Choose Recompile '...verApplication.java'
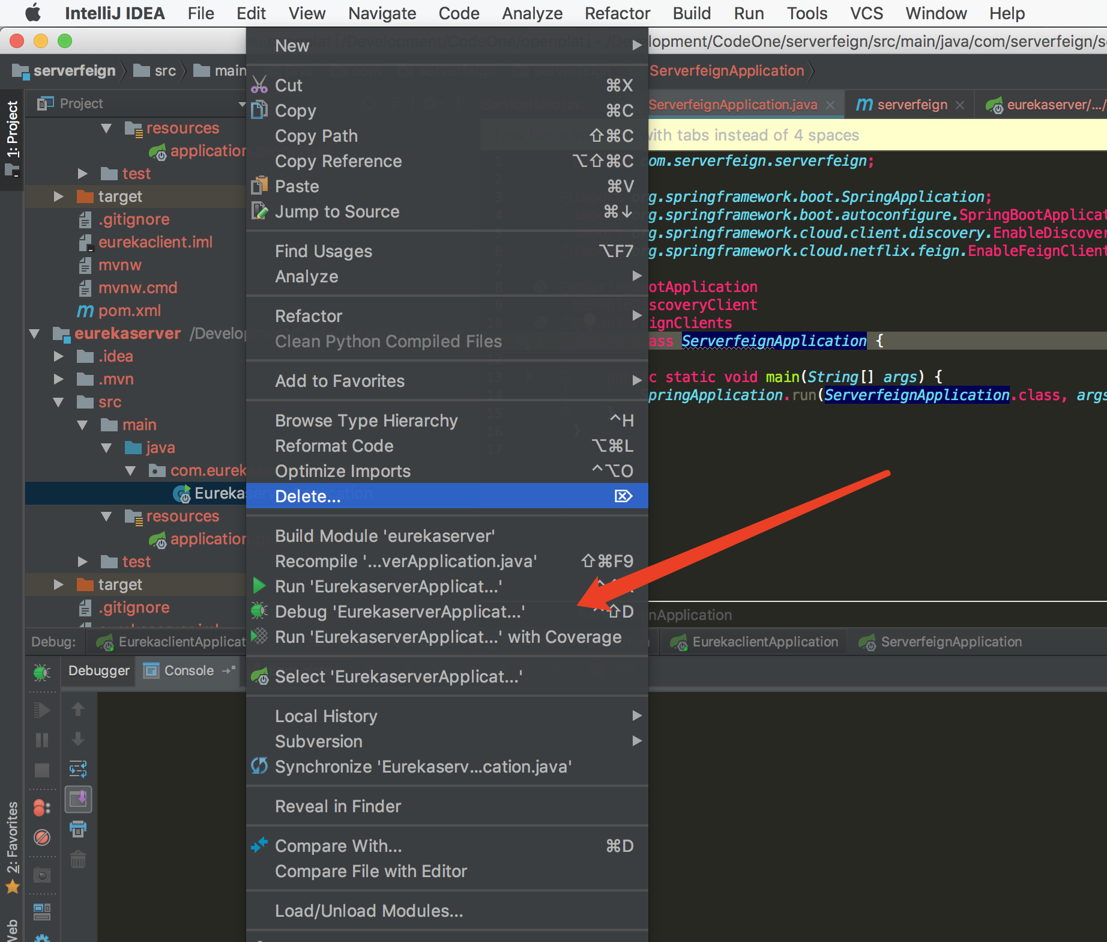 coord(447,561)
